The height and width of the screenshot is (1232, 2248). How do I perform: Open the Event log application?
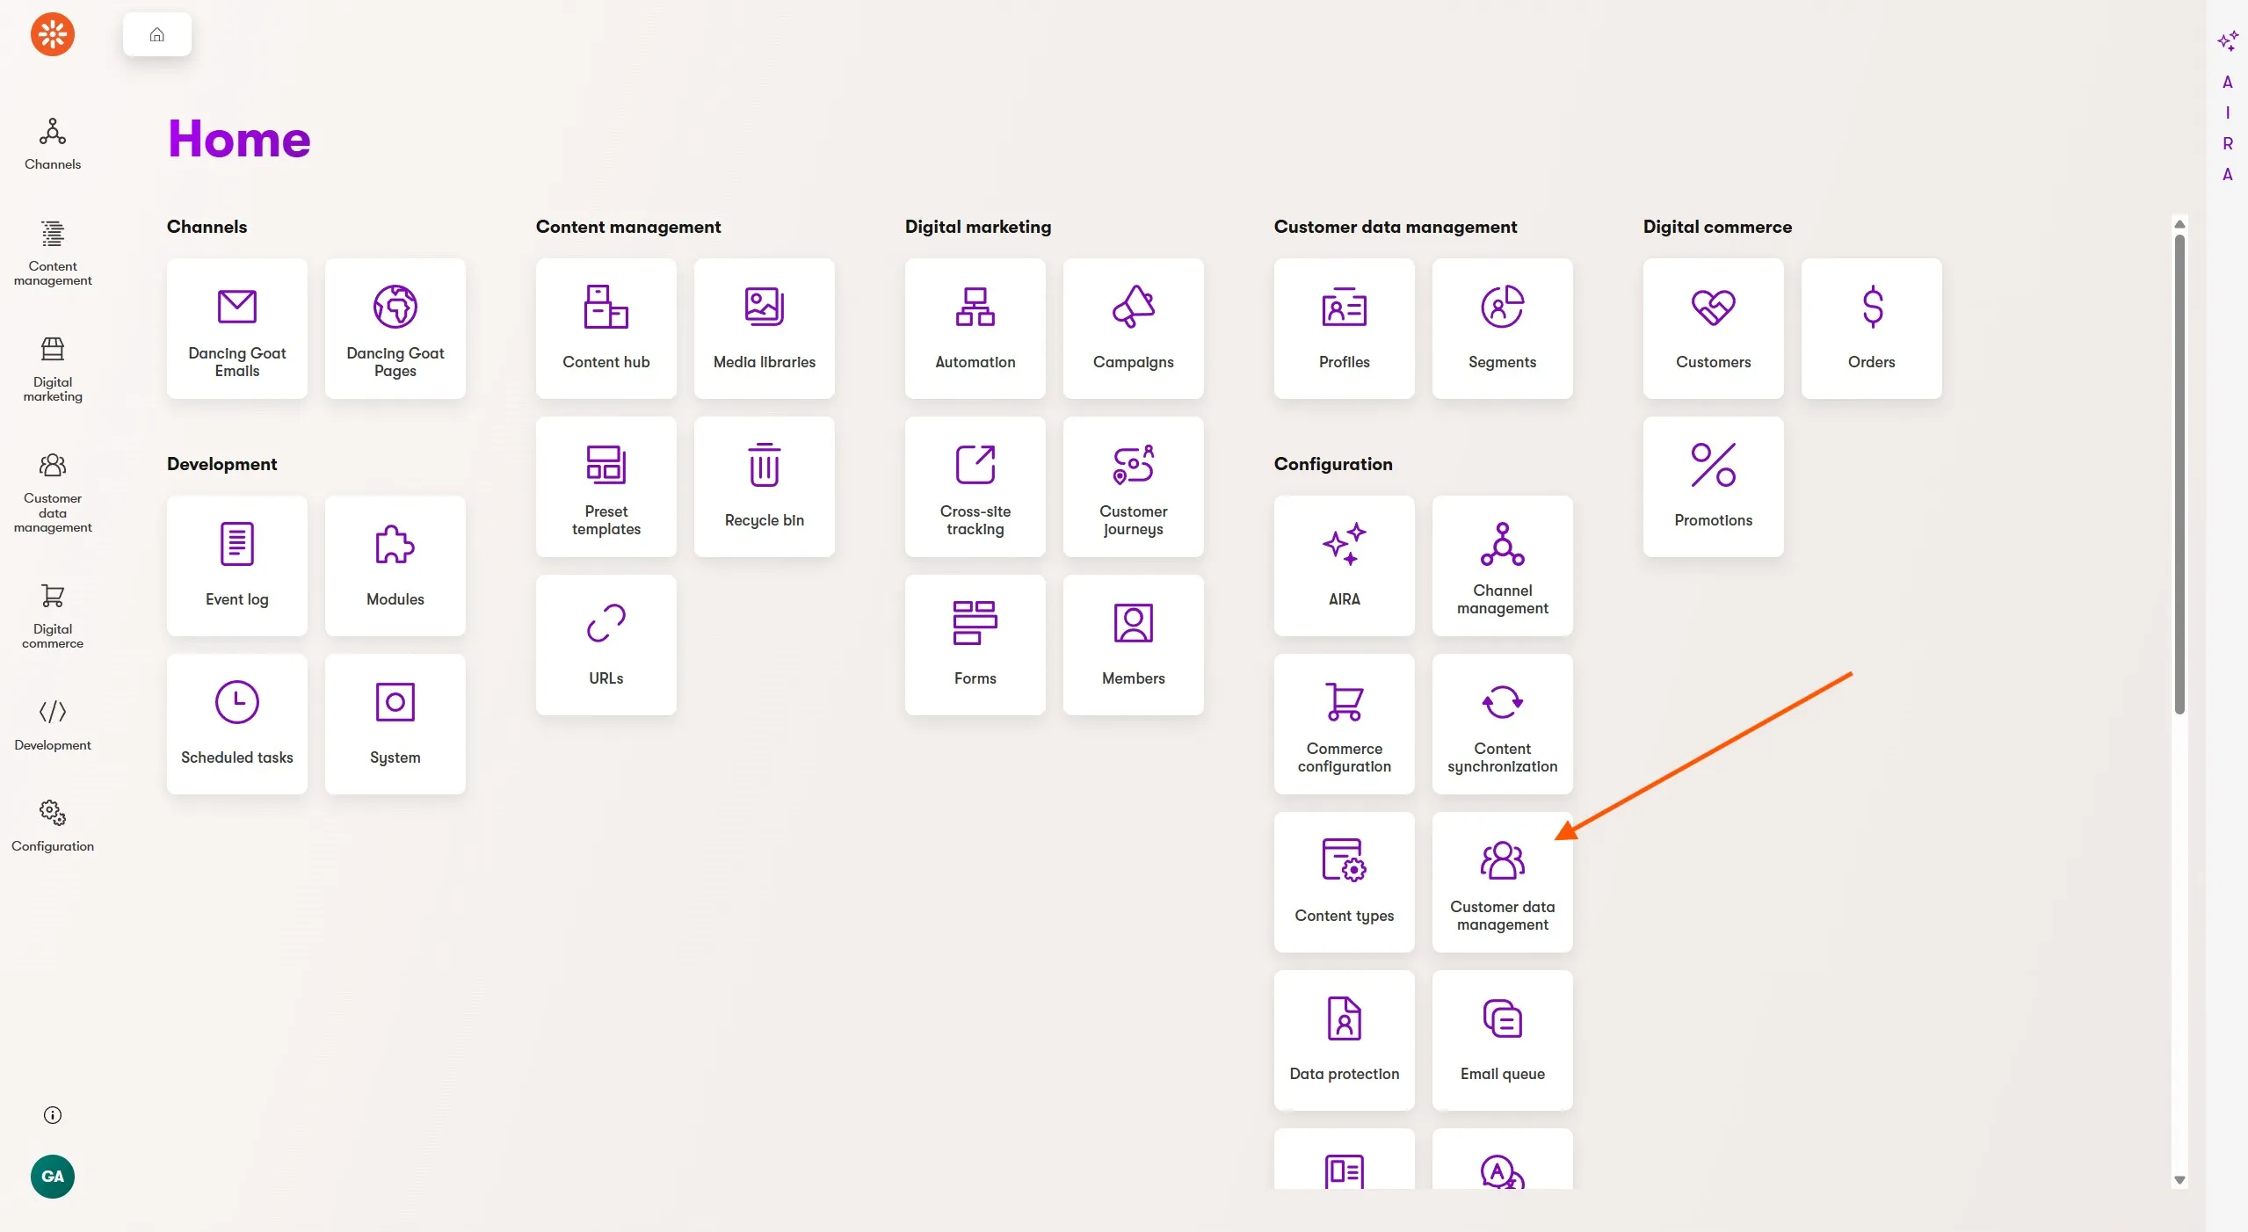point(236,565)
